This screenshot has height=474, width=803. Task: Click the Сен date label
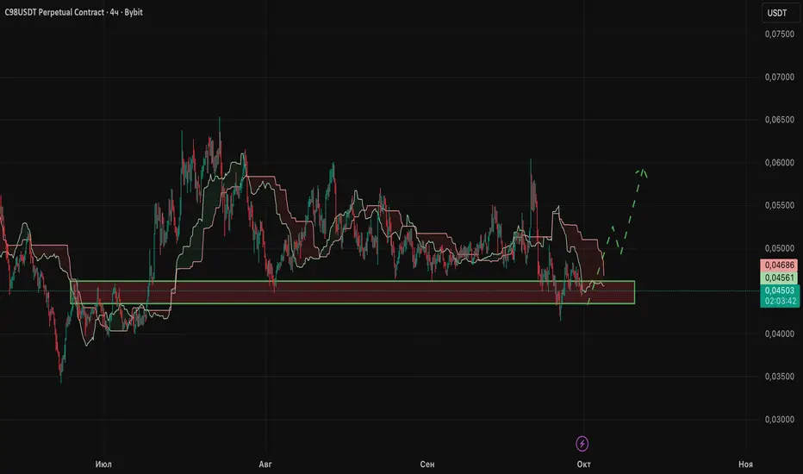click(x=427, y=465)
